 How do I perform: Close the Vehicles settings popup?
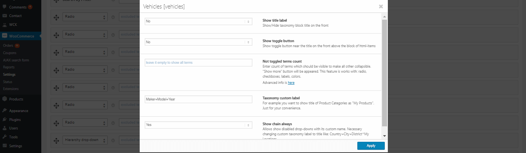click(381, 7)
